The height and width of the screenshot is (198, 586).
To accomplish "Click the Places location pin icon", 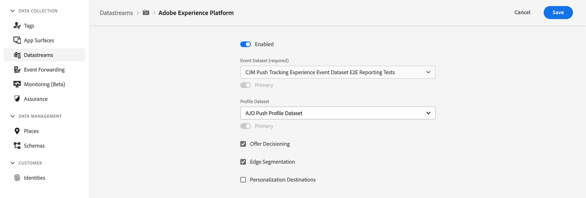I will (17, 131).
